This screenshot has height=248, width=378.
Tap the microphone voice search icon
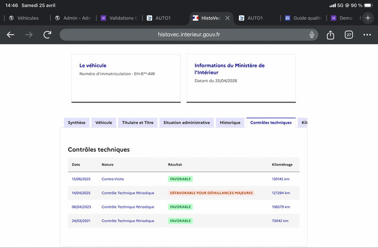click(312, 35)
